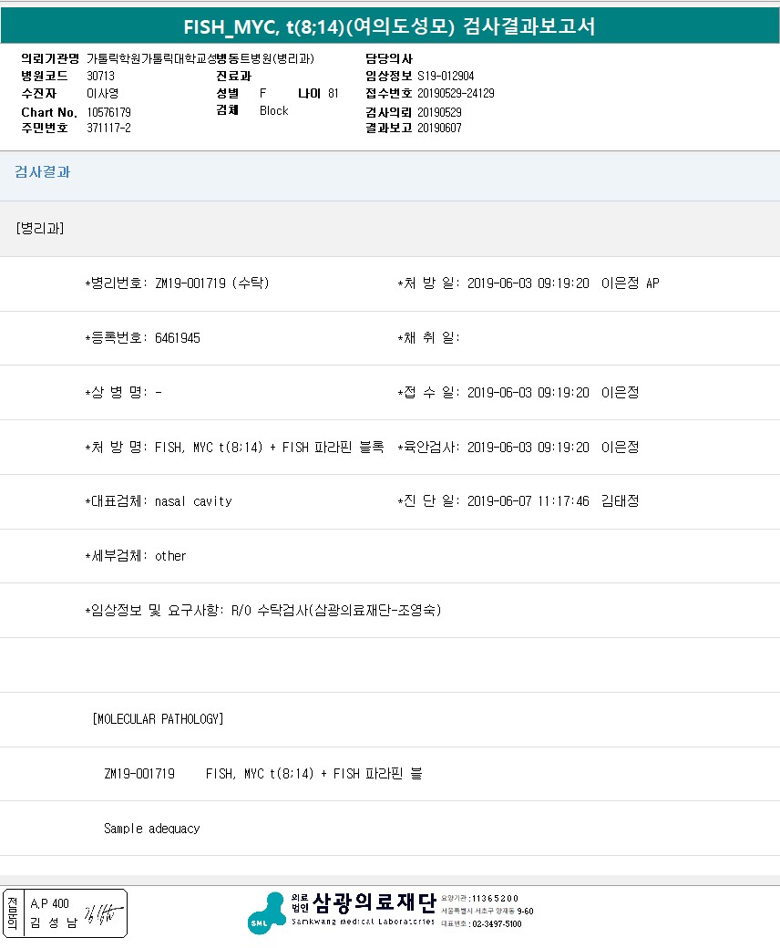This screenshot has height=948, width=780.
Task: Click the 담당의사 label
Action: click(389, 58)
